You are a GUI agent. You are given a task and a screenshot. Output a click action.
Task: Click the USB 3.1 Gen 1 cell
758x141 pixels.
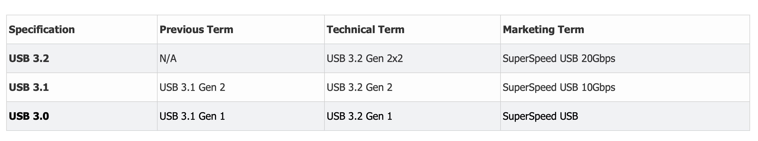[x=192, y=116]
